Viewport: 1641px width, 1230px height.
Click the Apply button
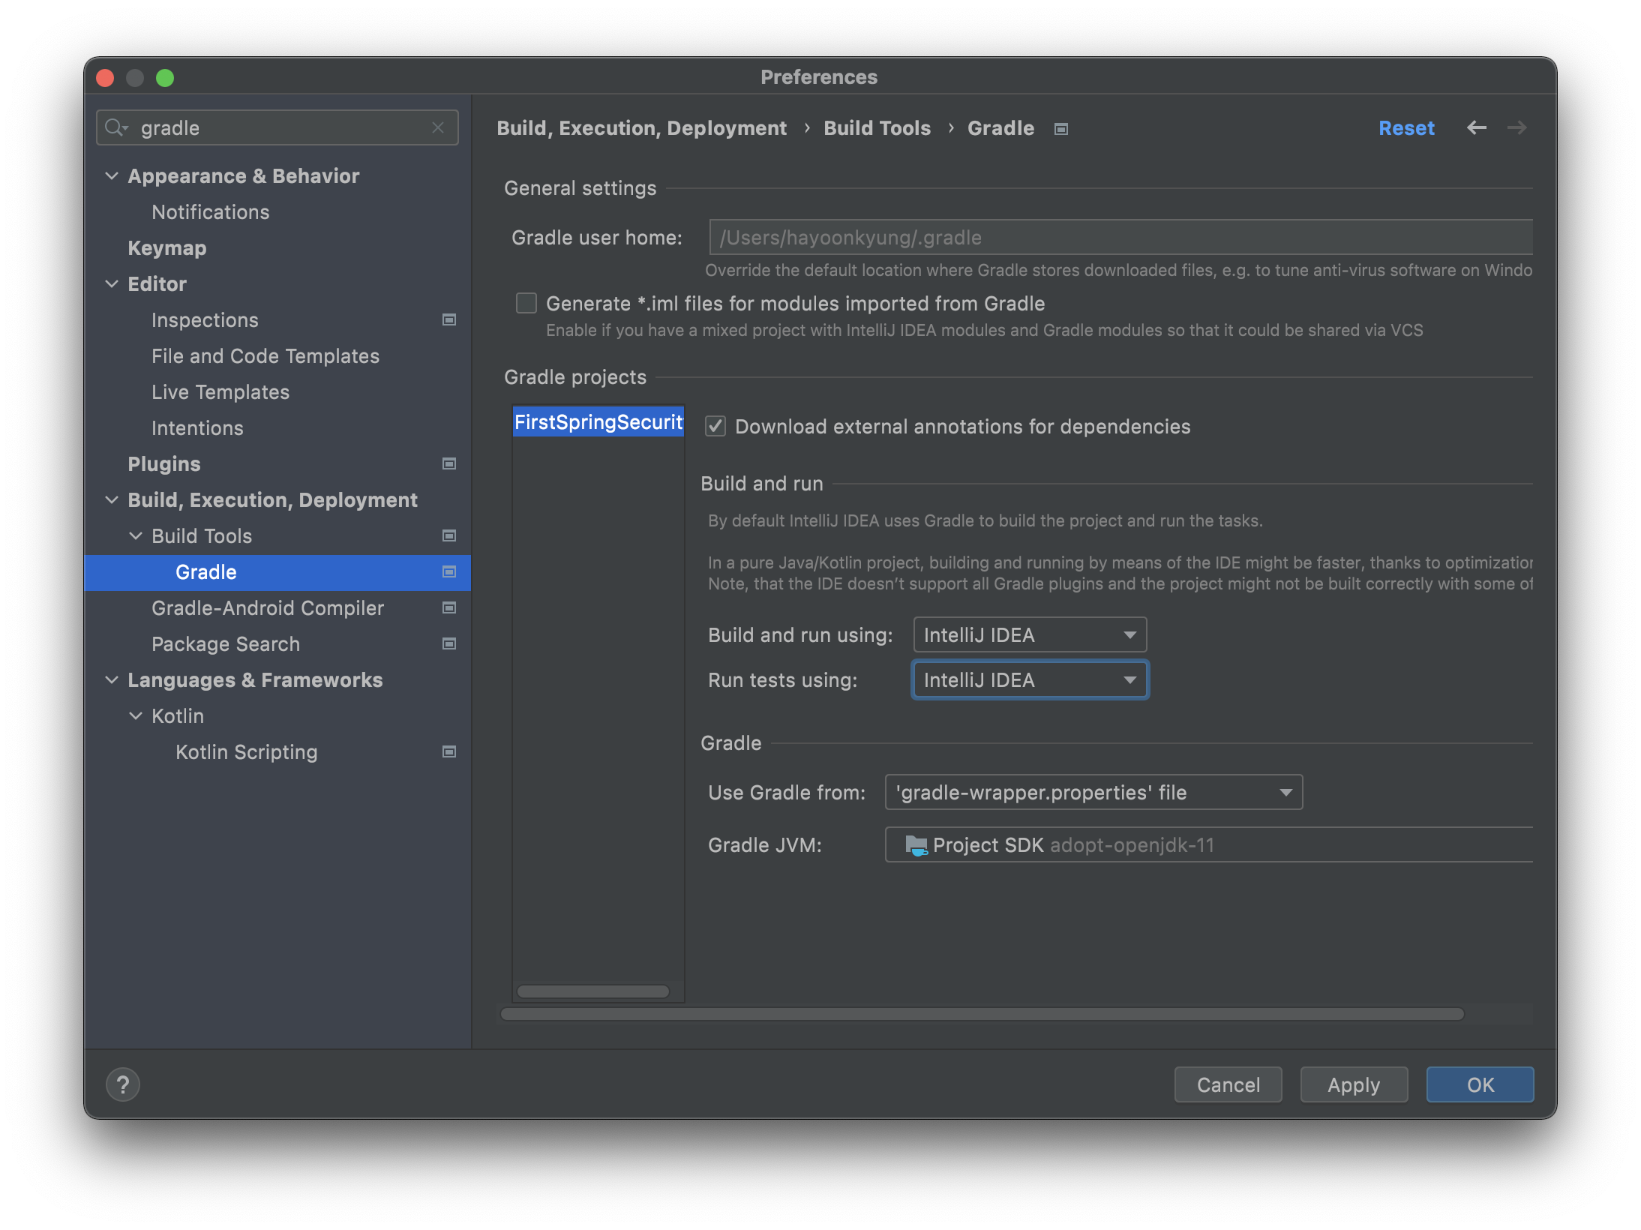tap(1353, 1084)
